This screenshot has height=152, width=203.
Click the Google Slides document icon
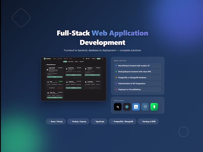pos(86,82)
